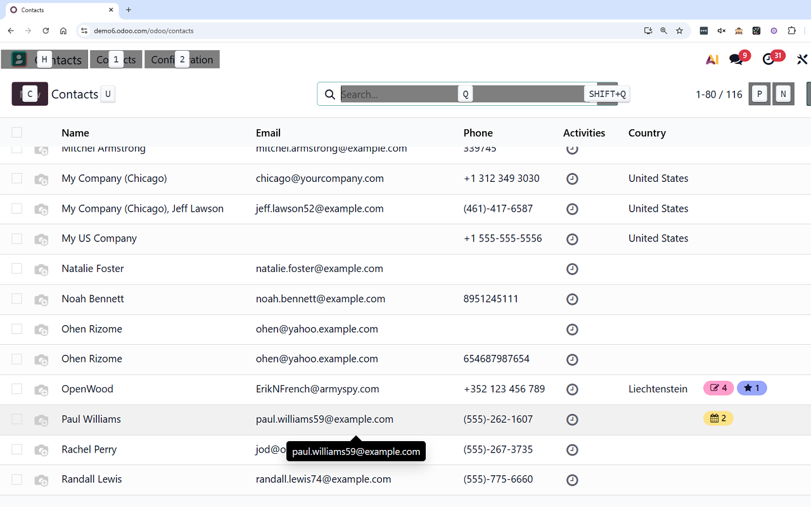Click activity clock for Noah Bennett
Screen dimensions: 811x507
(x=572, y=299)
